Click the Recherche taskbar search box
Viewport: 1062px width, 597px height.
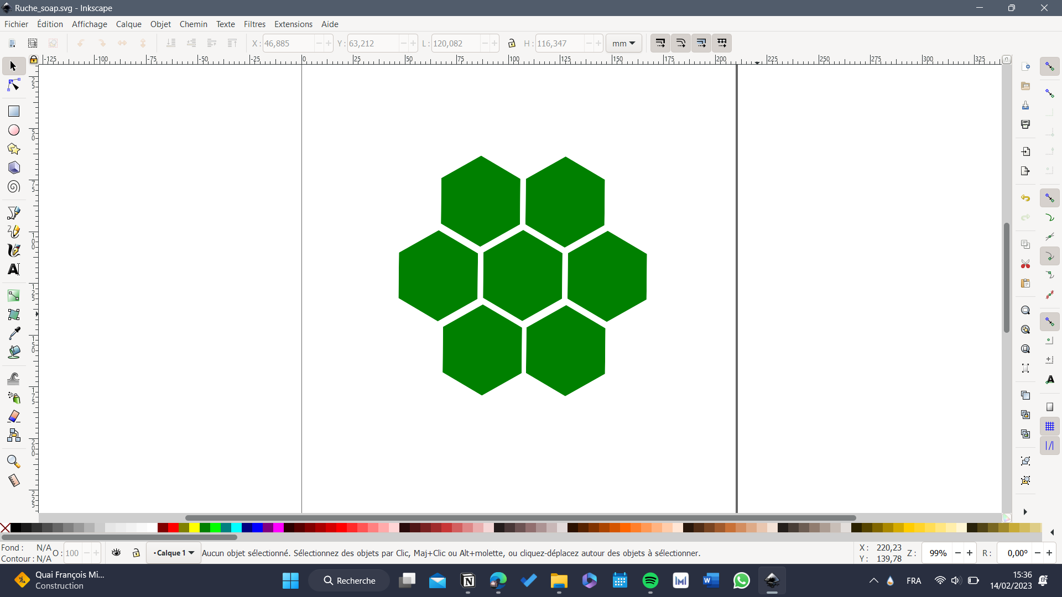coord(349,580)
